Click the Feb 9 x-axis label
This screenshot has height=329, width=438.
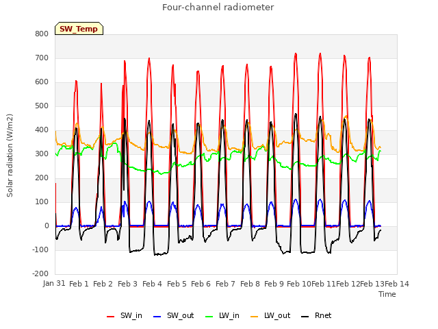(274, 284)
